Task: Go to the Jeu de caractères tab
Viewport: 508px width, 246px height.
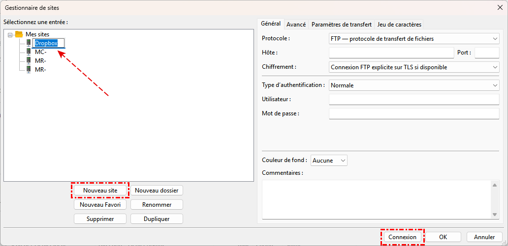Action: point(399,25)
